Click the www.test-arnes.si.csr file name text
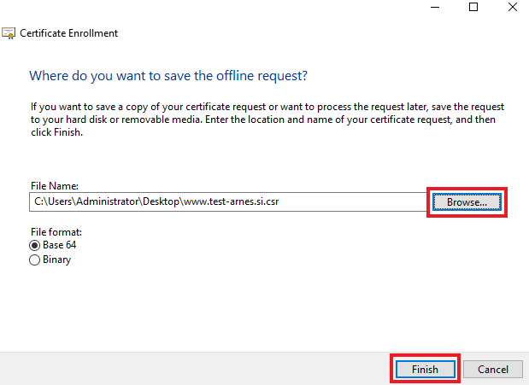 232,201
